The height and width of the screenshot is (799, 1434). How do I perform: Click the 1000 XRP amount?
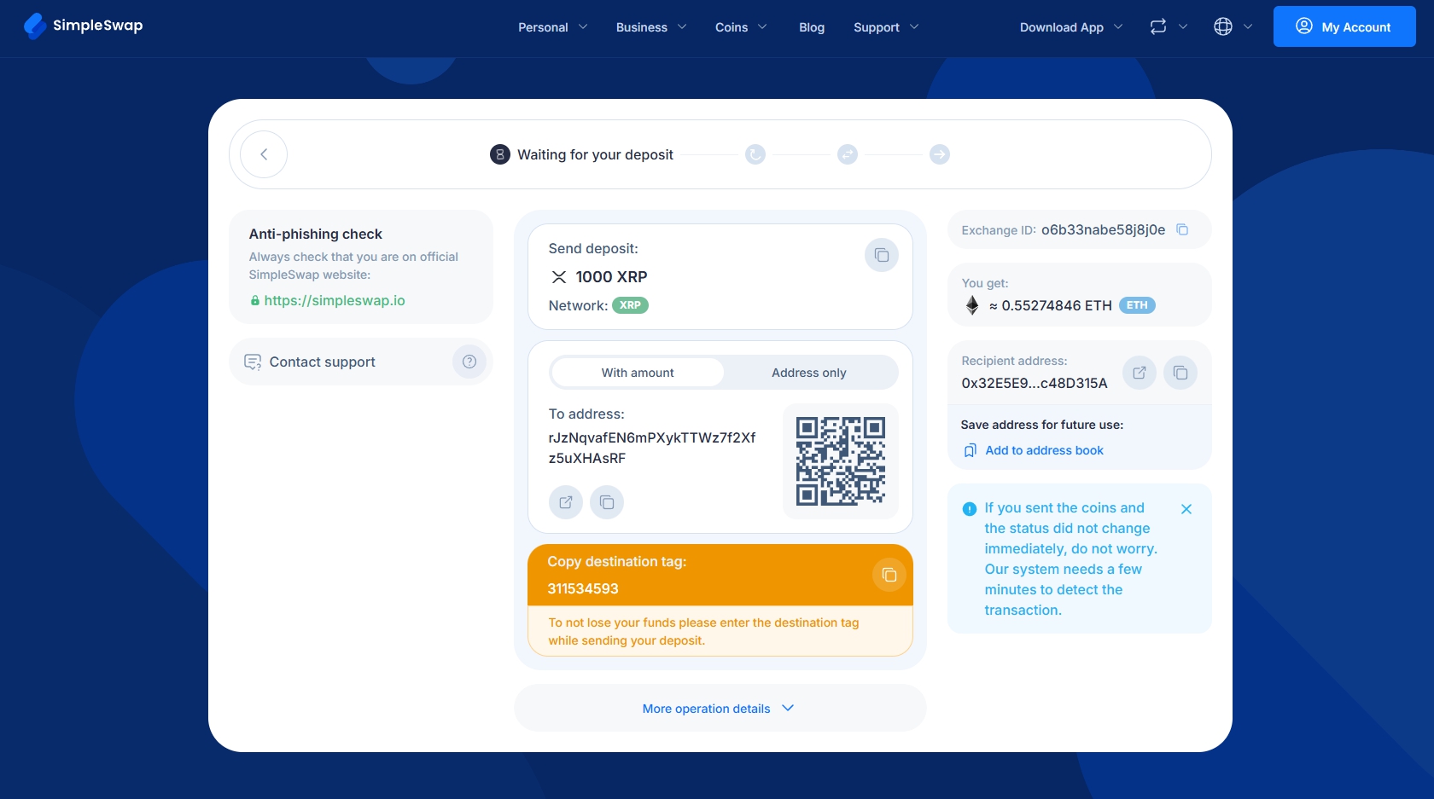coord(611,277)
